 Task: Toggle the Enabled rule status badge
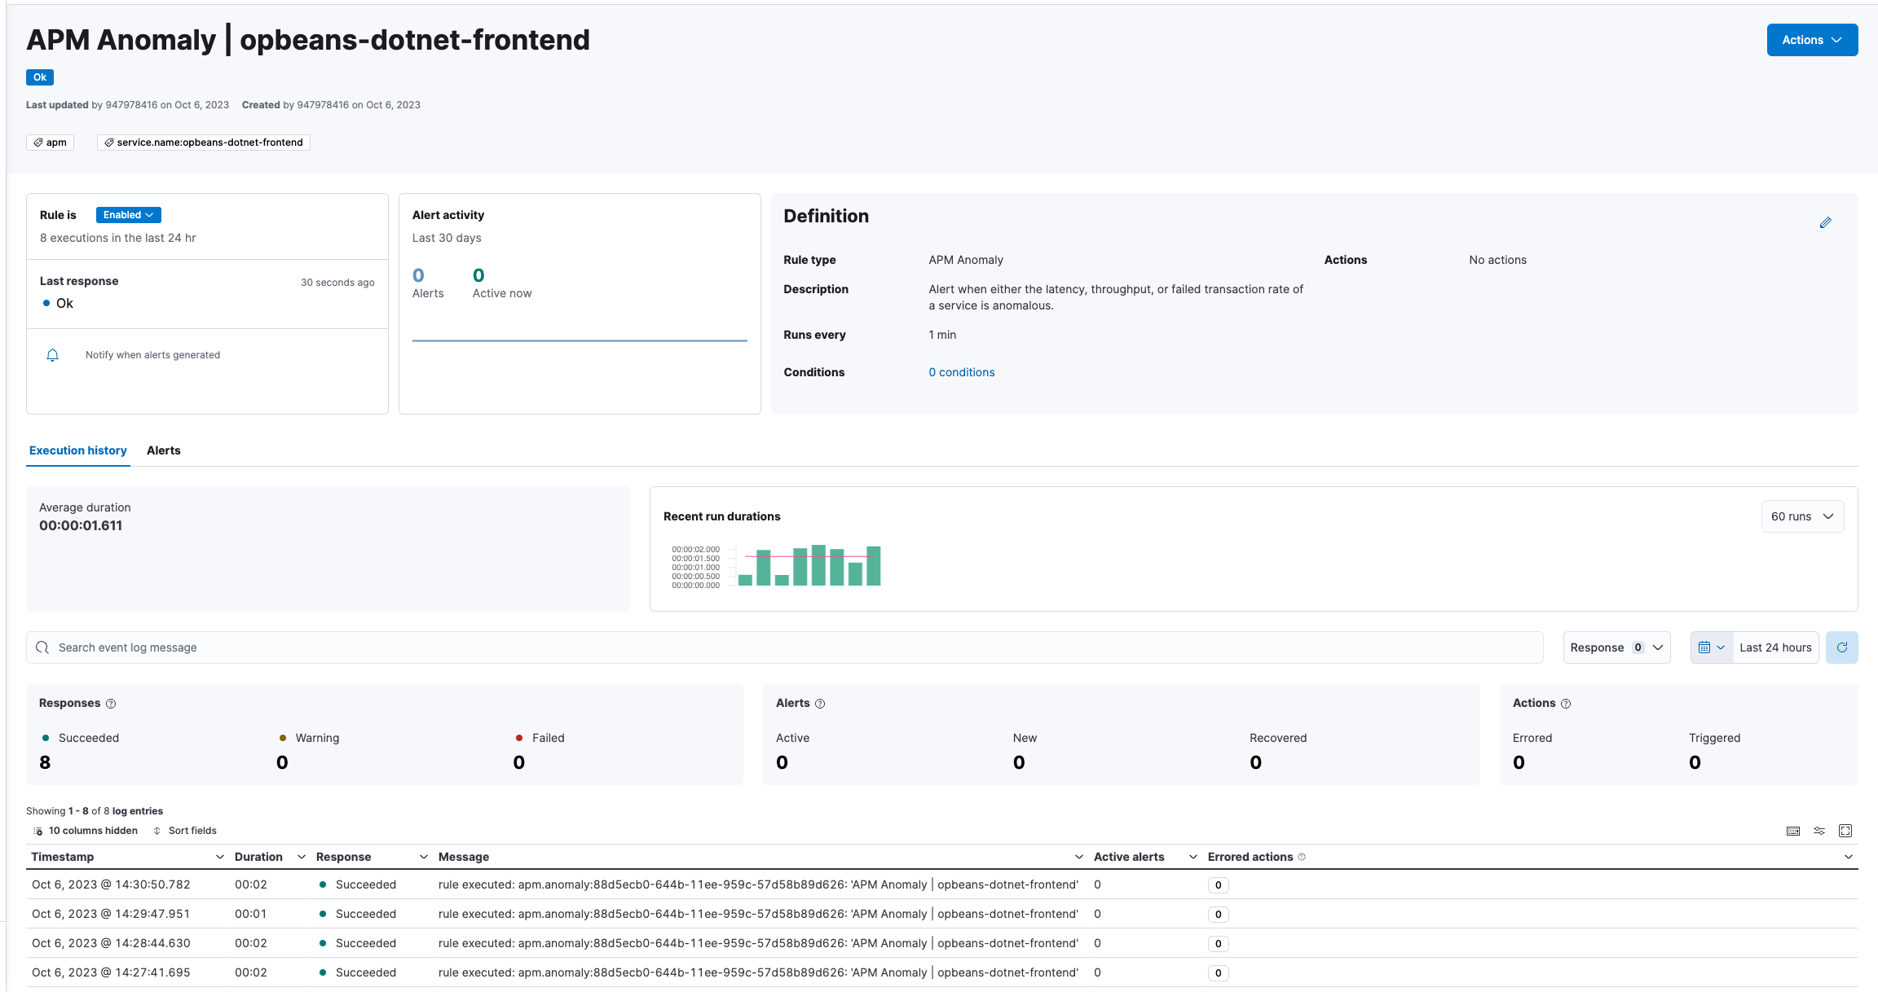click(128, 215)
